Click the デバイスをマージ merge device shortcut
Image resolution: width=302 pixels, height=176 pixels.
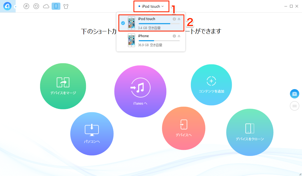pos(63,86)
